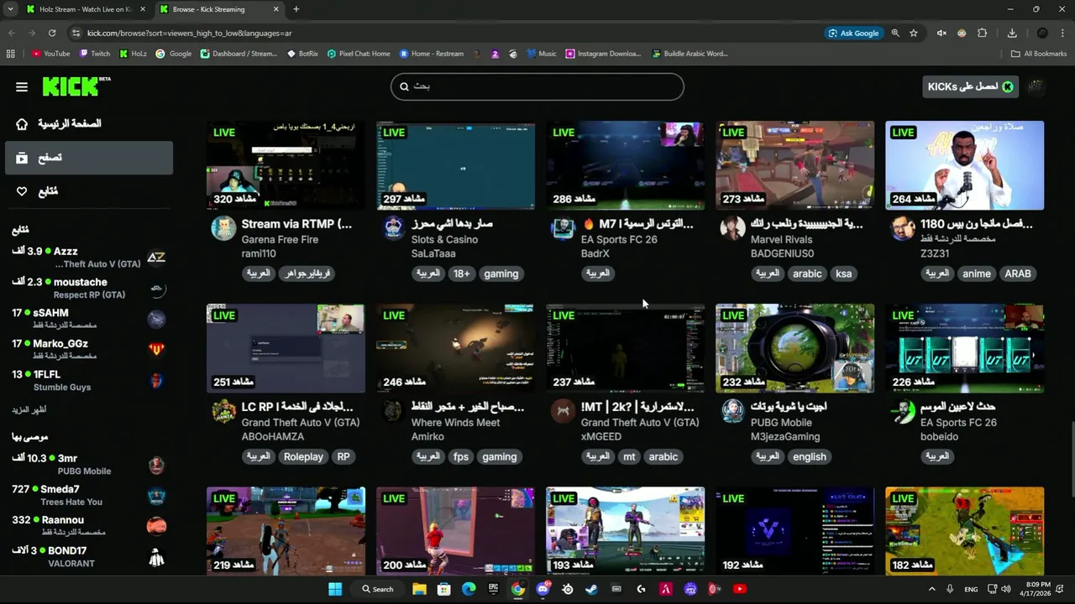This screenshot has height=604, width=1075.
Task: Open PUBG Mobile category under M3jezaGaming
Action: 781,422
